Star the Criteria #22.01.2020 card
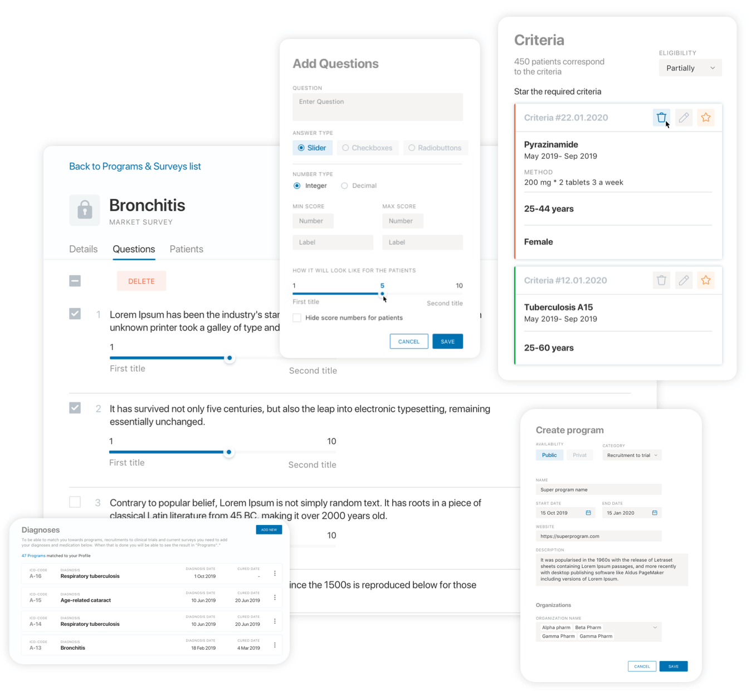Viewport: 751px width, 691px height. [x=706, y=118]
